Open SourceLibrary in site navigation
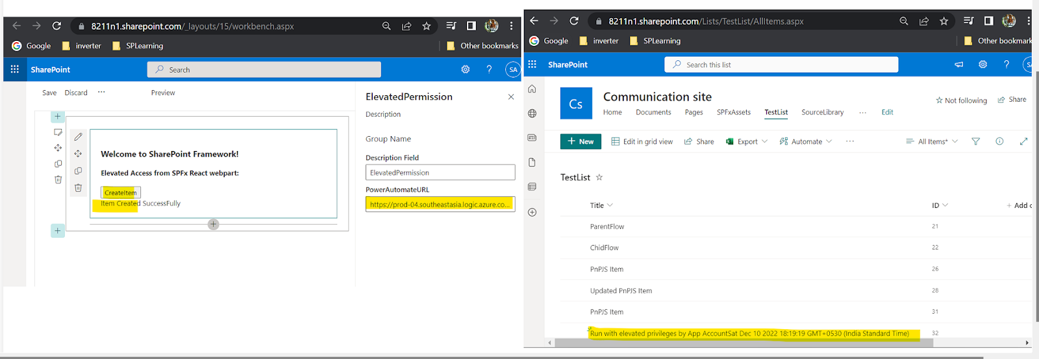This screenshot has width=1039, height=359. [x=823, y=112]
